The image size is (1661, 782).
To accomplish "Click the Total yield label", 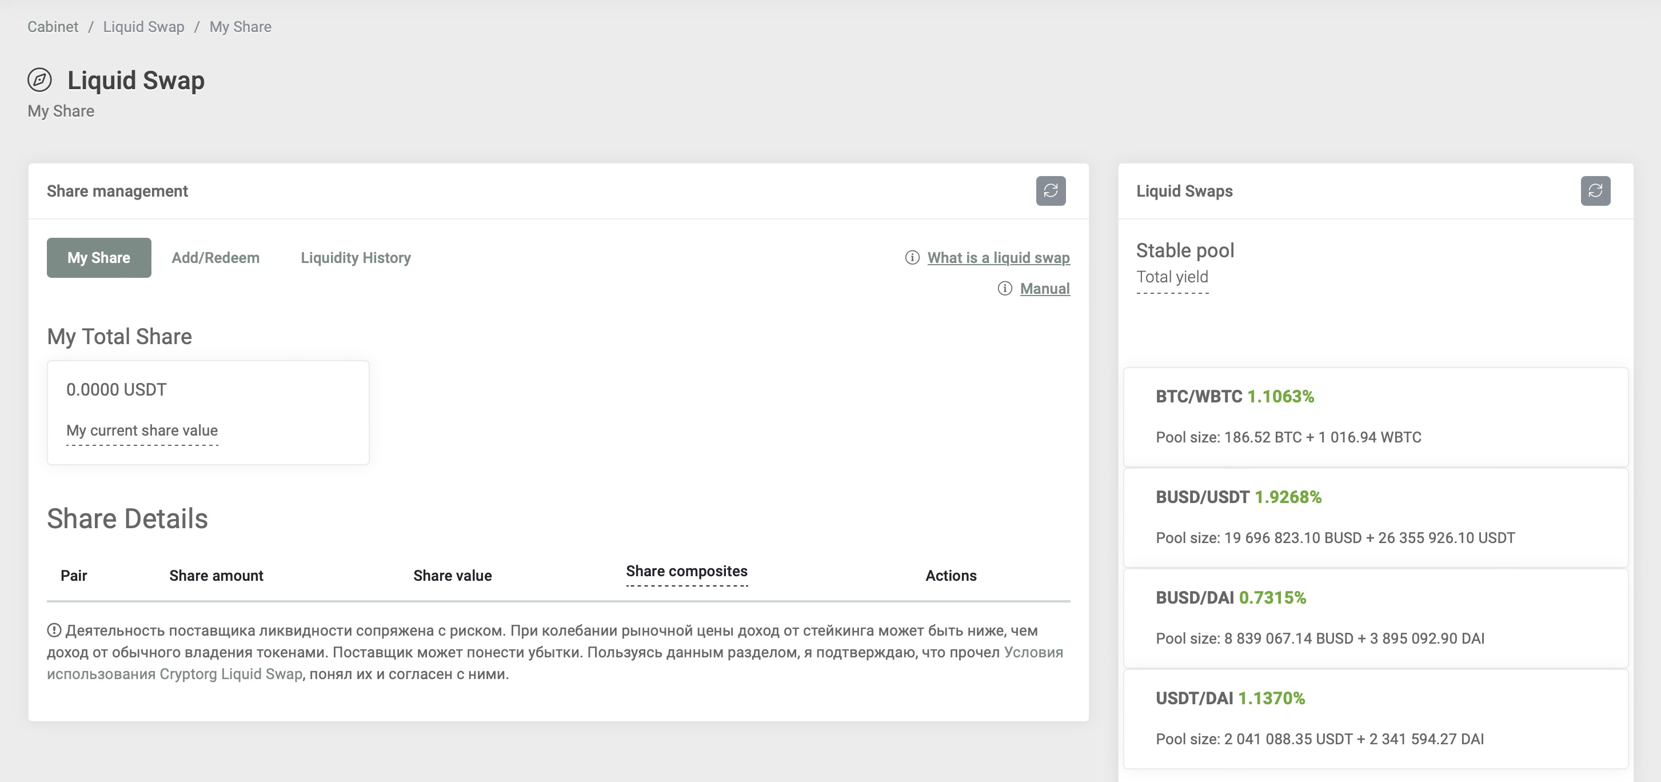I will tap(1172, 277).
